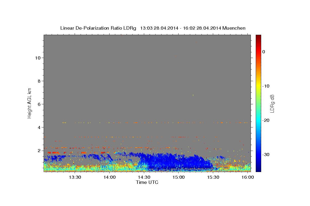Image resolution: width=310 pixels, height=206 pixels.
Task: Click the dark blue bottom of the colorbar
Action: 258,169
